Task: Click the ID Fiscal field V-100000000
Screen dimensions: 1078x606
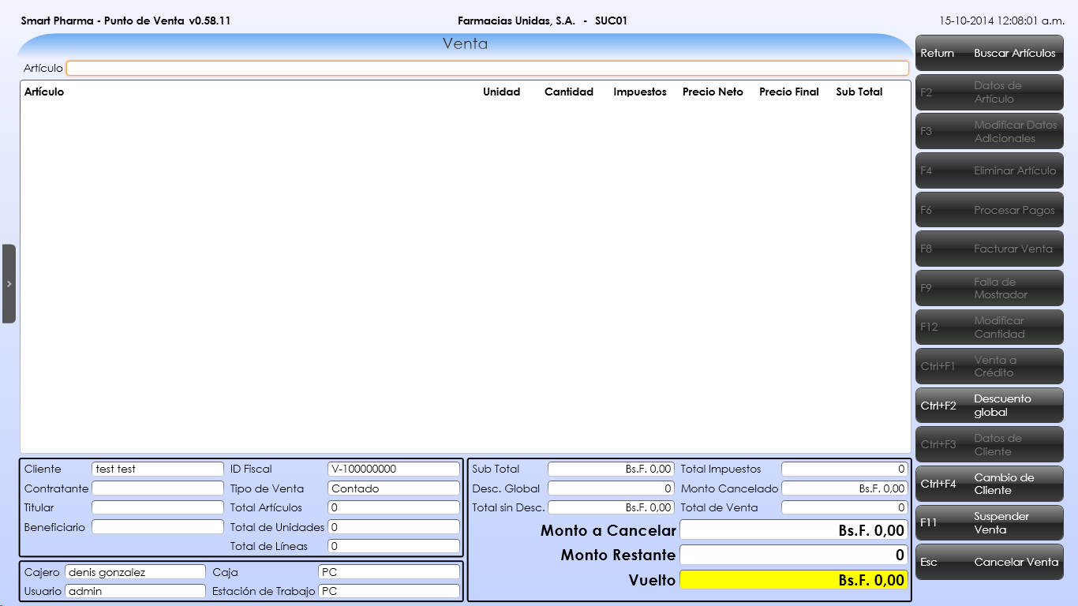Action: coord(394,469)
